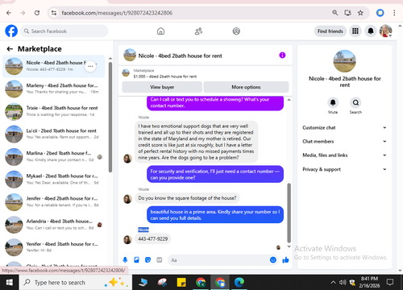Open the emoji picker in the message box
This screenshot has height=290, width=403.
pos(273,260)
